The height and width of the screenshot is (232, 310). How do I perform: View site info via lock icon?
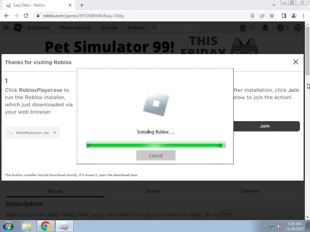point(38,16)
